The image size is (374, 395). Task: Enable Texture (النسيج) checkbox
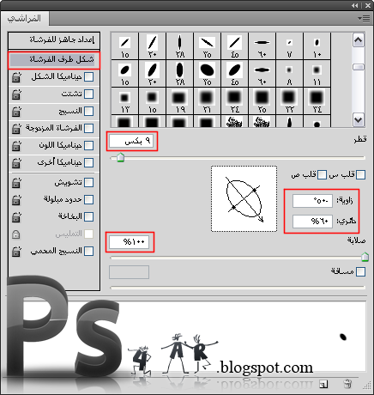(x=89, y=111)
